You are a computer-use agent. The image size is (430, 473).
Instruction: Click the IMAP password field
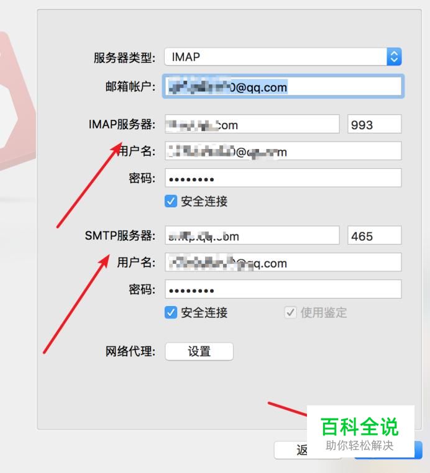pyautogui.click(x=283, y=178)
